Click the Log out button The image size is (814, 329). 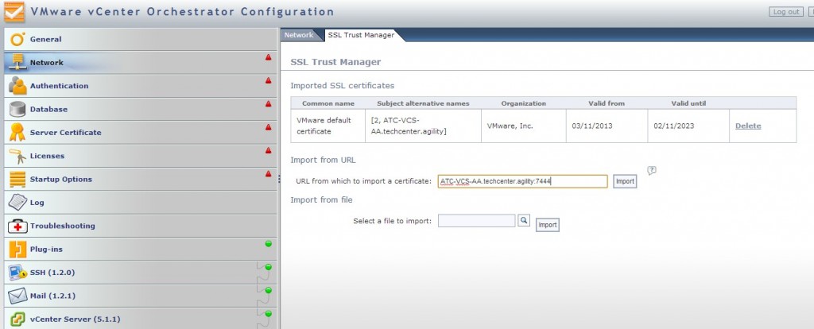tap(786, 11)
